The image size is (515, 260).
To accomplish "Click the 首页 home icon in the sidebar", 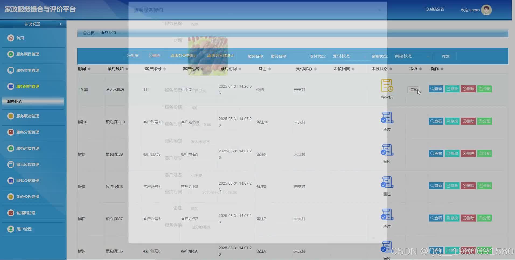I will [x=11, y=38].
